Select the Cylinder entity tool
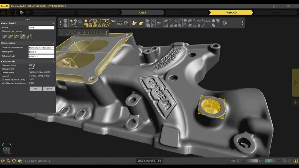 tap(90, 25)
